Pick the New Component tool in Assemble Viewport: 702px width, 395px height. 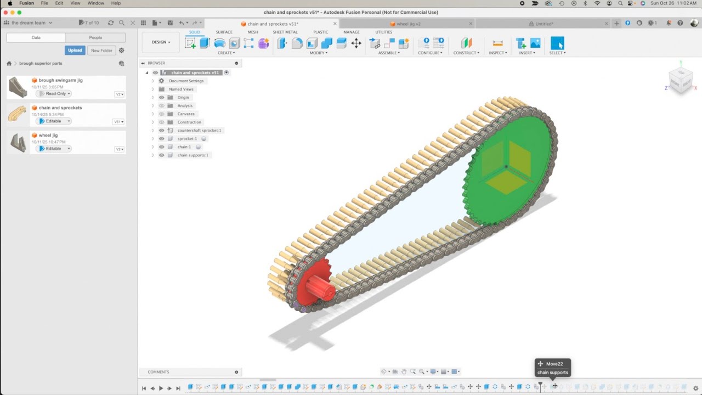404,43
